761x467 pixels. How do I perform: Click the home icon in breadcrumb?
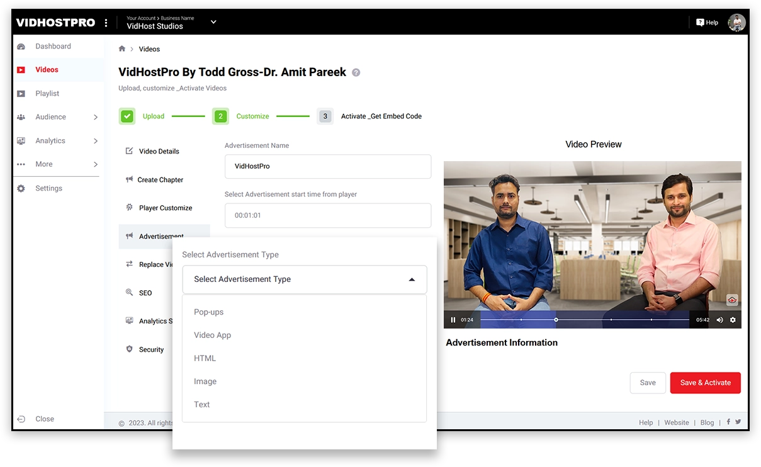click(x=122, y=49)
